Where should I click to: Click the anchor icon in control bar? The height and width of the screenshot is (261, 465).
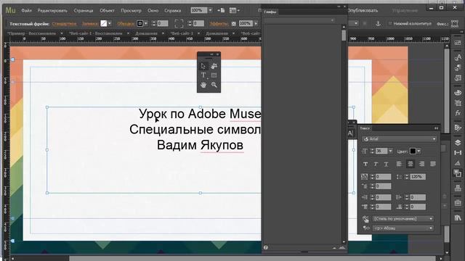click(x=378, y=23)
